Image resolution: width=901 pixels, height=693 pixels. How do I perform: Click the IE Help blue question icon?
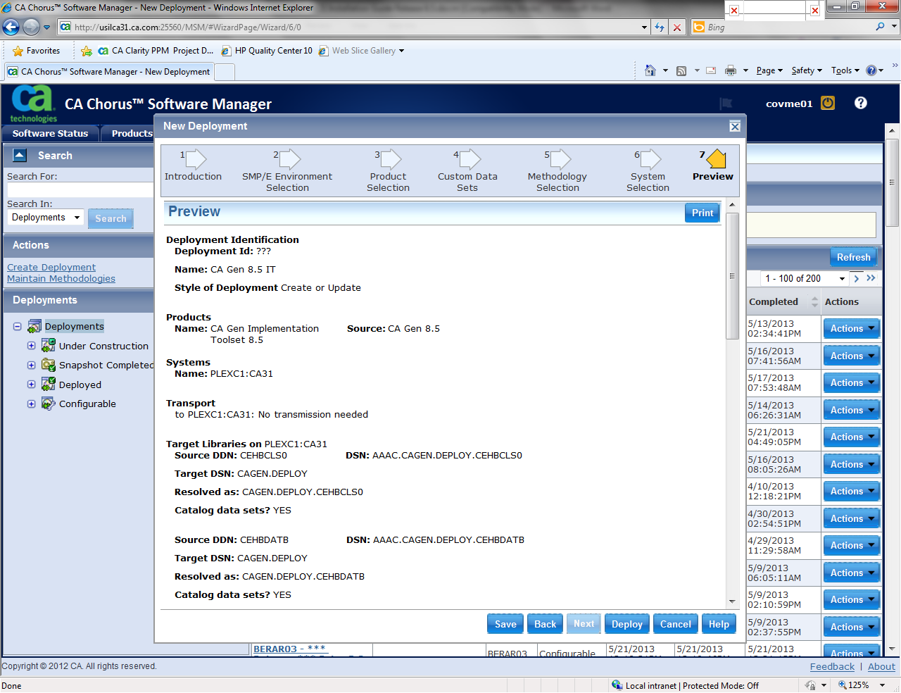coord(871,70)
